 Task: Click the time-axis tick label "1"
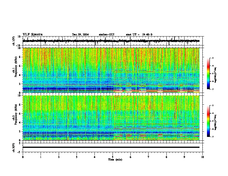coord(41,157)
